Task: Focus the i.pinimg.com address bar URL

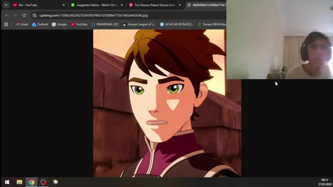Action: 93,15
